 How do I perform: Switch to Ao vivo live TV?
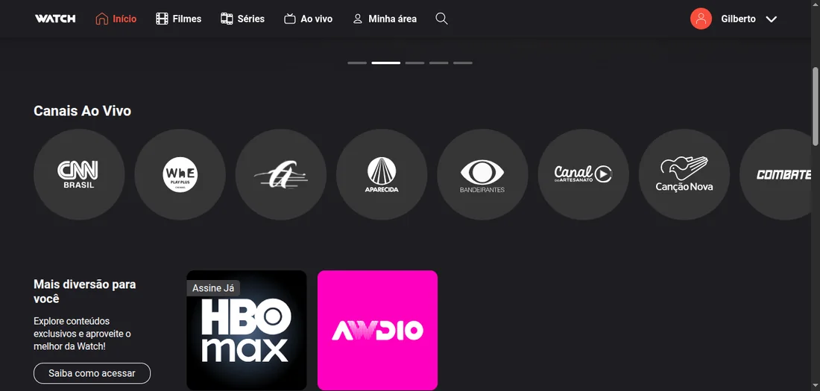coord(308,19)
